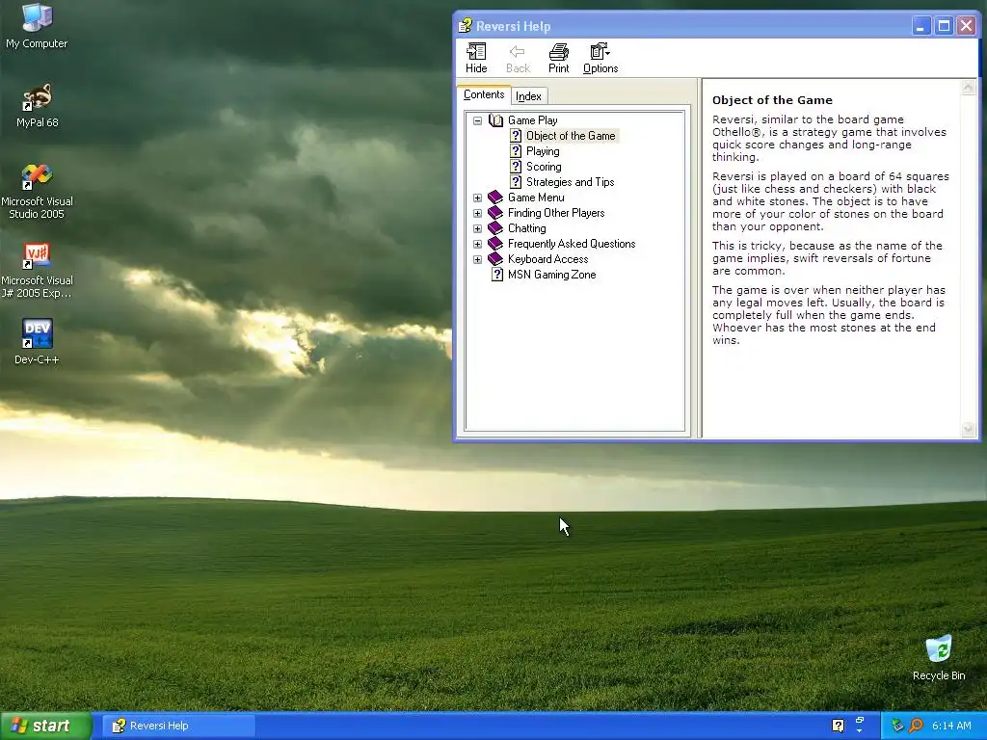Click the Game Menu label text
Screen dimensions: 987x740
pos(536,198)
